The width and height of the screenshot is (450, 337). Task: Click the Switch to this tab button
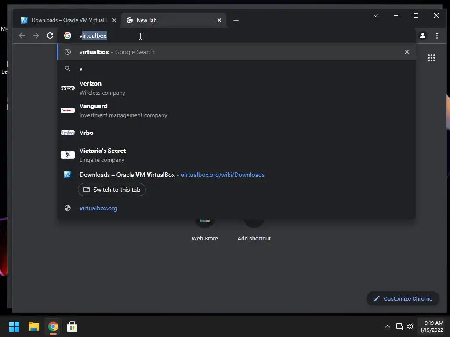click(x=112, y=190)
